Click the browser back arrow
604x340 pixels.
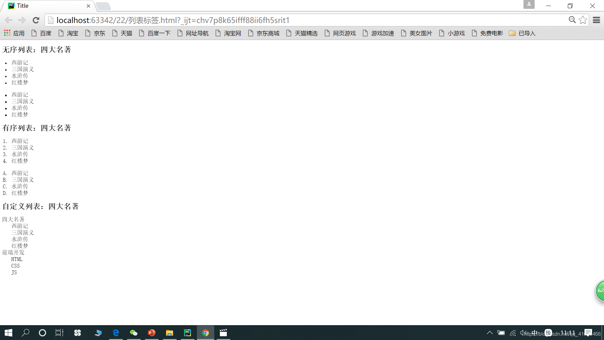coord(8,20)
